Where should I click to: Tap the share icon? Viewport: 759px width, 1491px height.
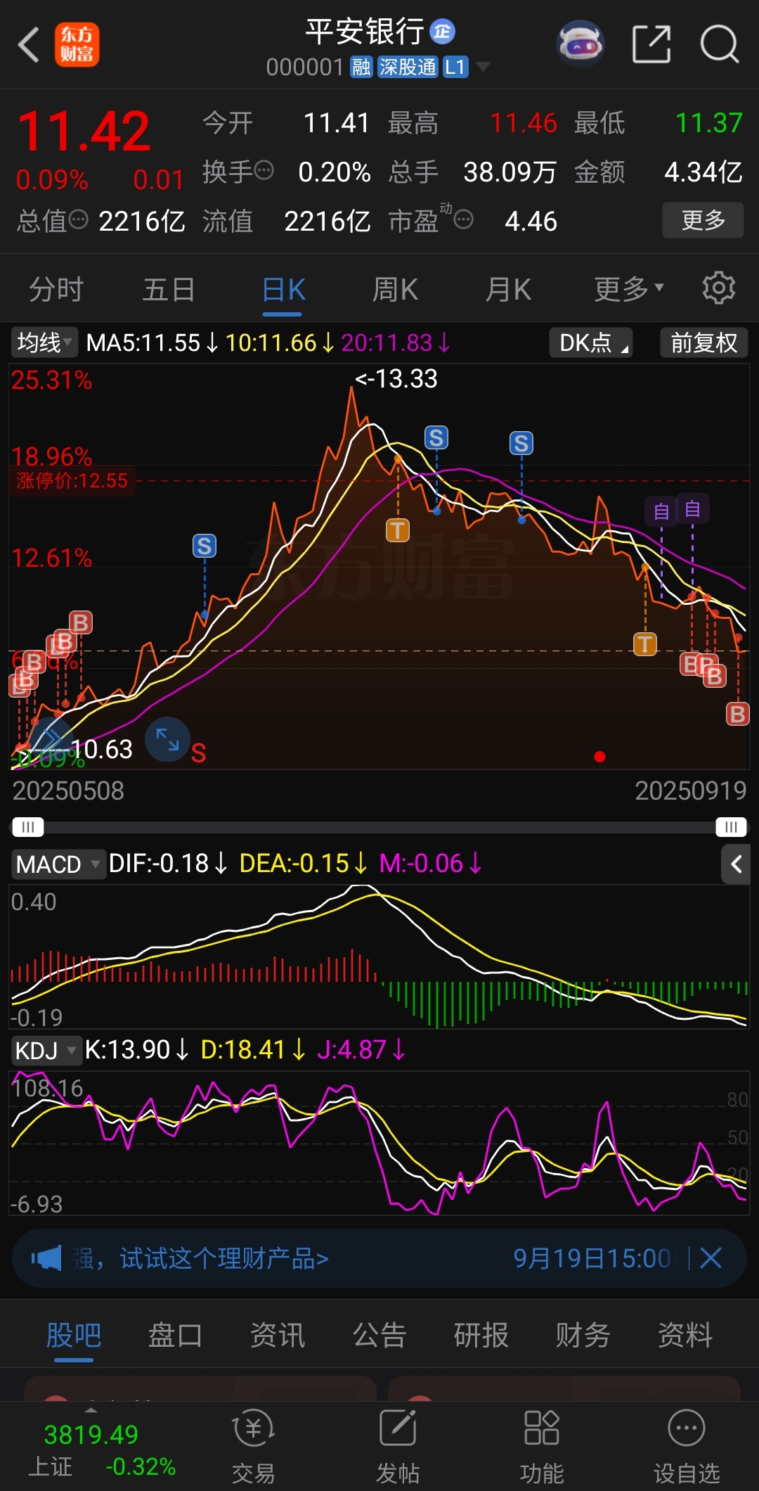pos(651,44)
